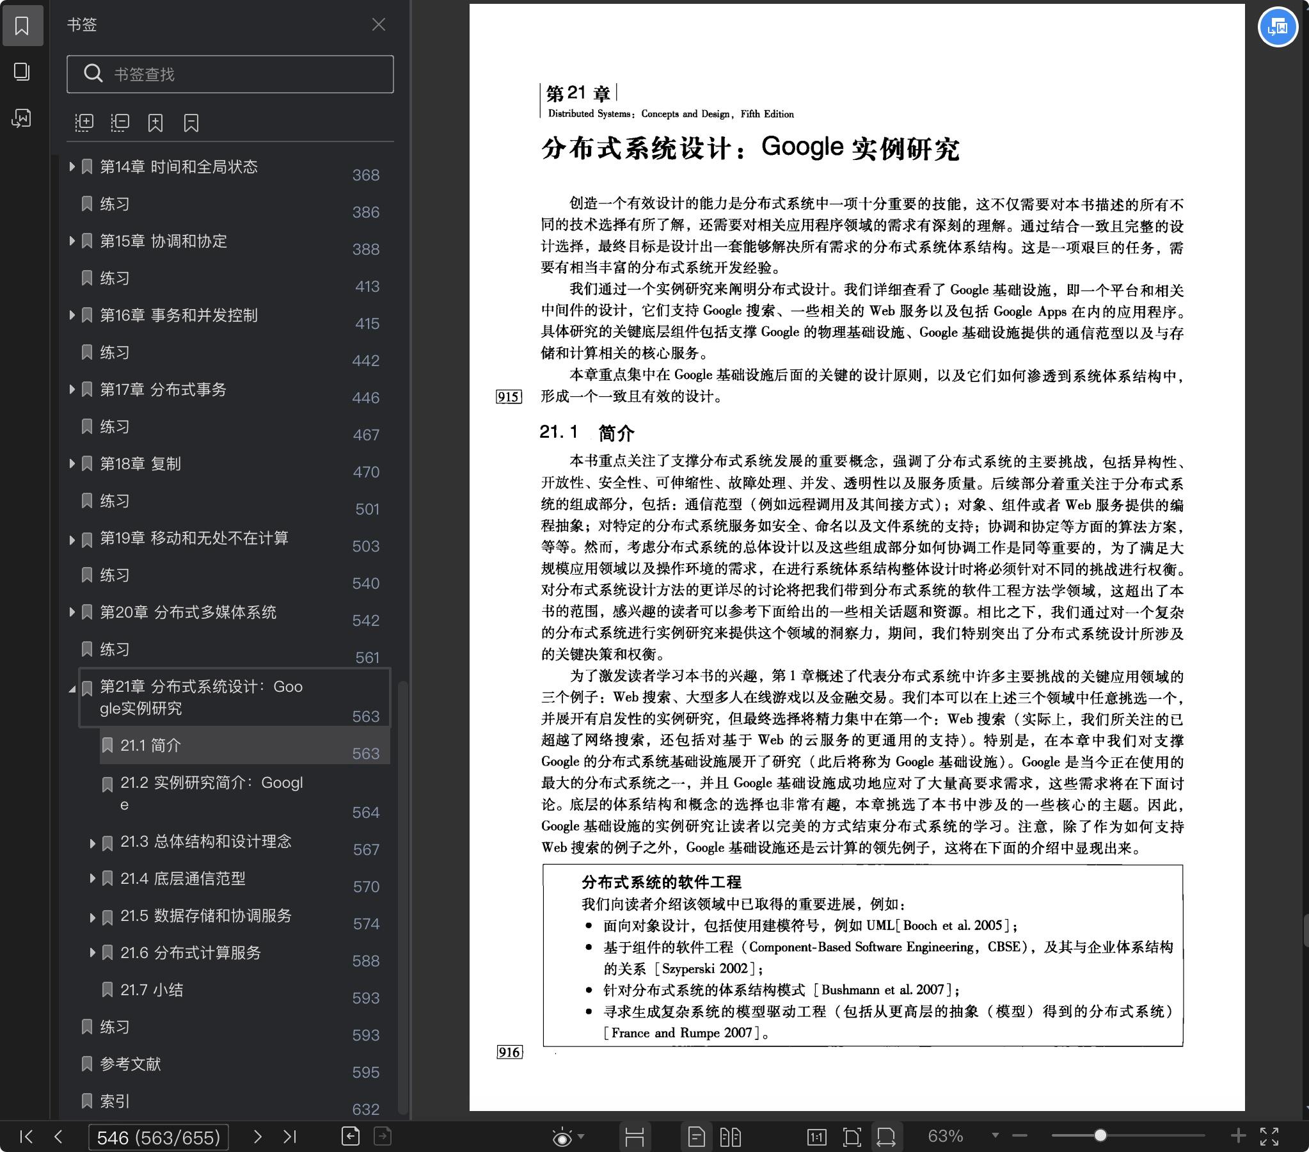Expand 第17章 分布式事务 bookmark
1309x1152 pixels.
tap(72, 390)
